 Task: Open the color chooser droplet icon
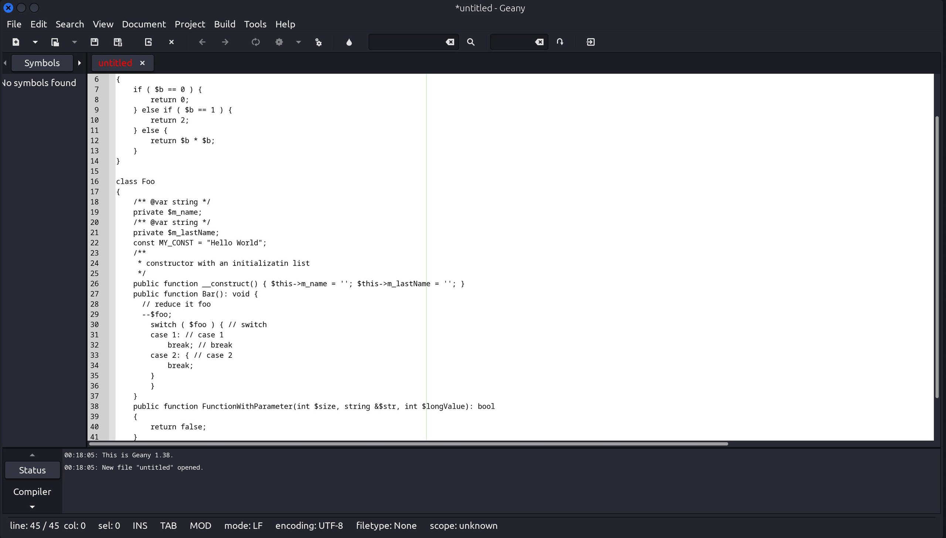pyautogui.click(x=348, y=42)
